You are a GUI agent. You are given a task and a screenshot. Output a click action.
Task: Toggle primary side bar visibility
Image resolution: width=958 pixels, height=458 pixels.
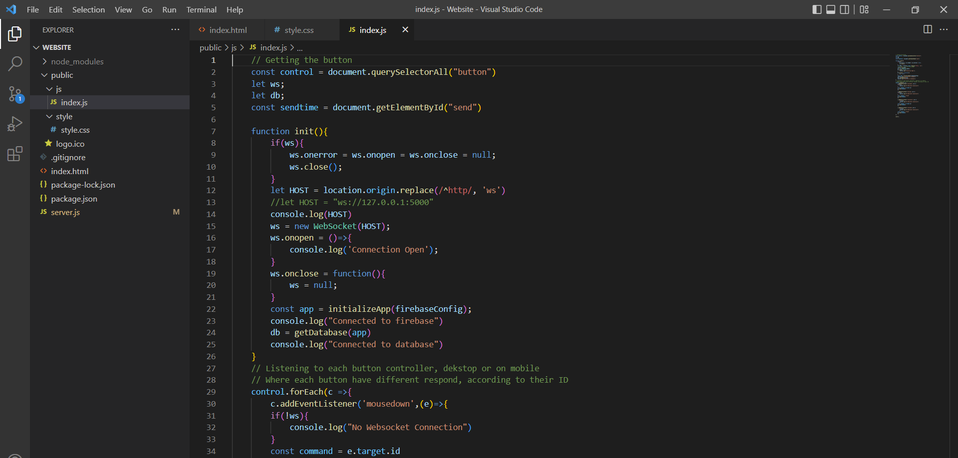click(817, 9)
